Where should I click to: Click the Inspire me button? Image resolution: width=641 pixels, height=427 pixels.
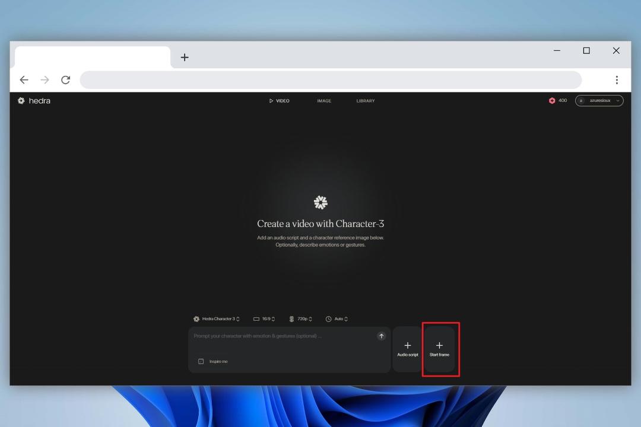click(213, 361)
